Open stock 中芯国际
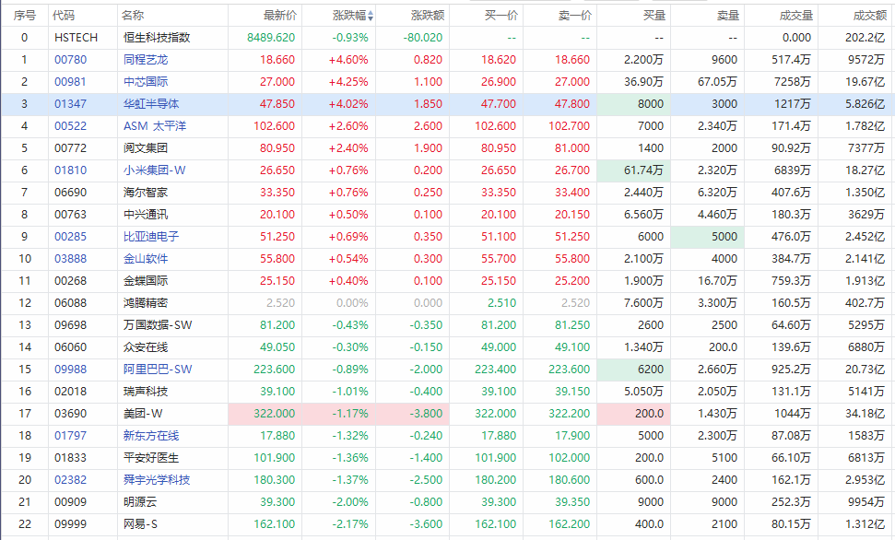The width and height of the screenshot is (895, 540). click(x=146, y=82)
